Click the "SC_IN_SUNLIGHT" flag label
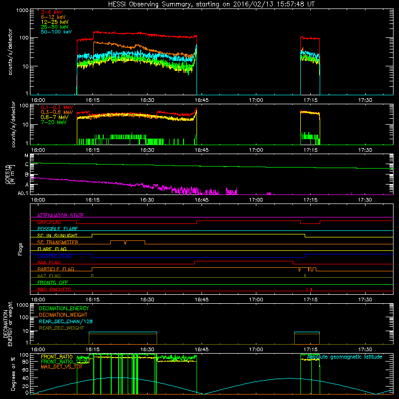 coord(57,235)
